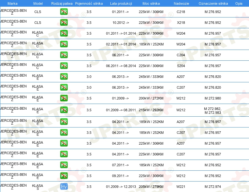Click the petrol fuel icon in the CLS C218 row
This screenshot has height=192, width=249.
click(x=64, y=12)
